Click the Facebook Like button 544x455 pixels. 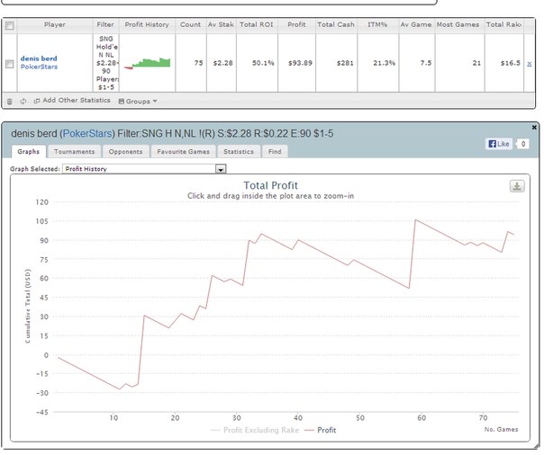(x=499, y=144)
